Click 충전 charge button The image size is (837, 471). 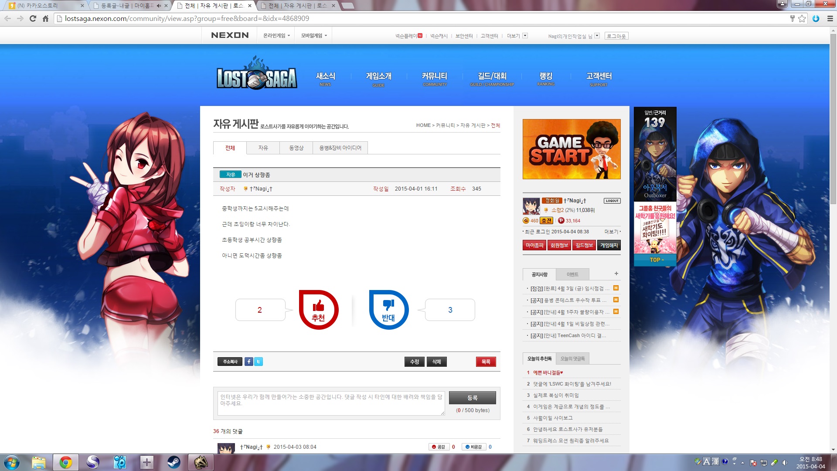[x=546, y=221]
